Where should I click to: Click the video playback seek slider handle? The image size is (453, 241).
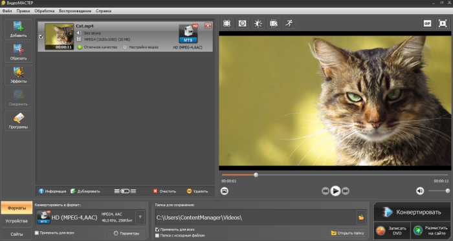coord(256,174)
